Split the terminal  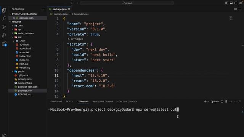(222, 102)
